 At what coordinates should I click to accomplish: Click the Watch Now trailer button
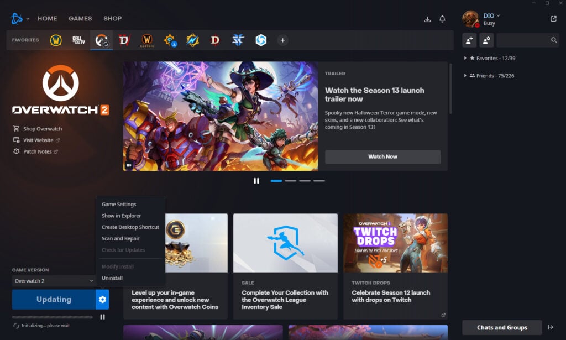[x=382, y=156]
